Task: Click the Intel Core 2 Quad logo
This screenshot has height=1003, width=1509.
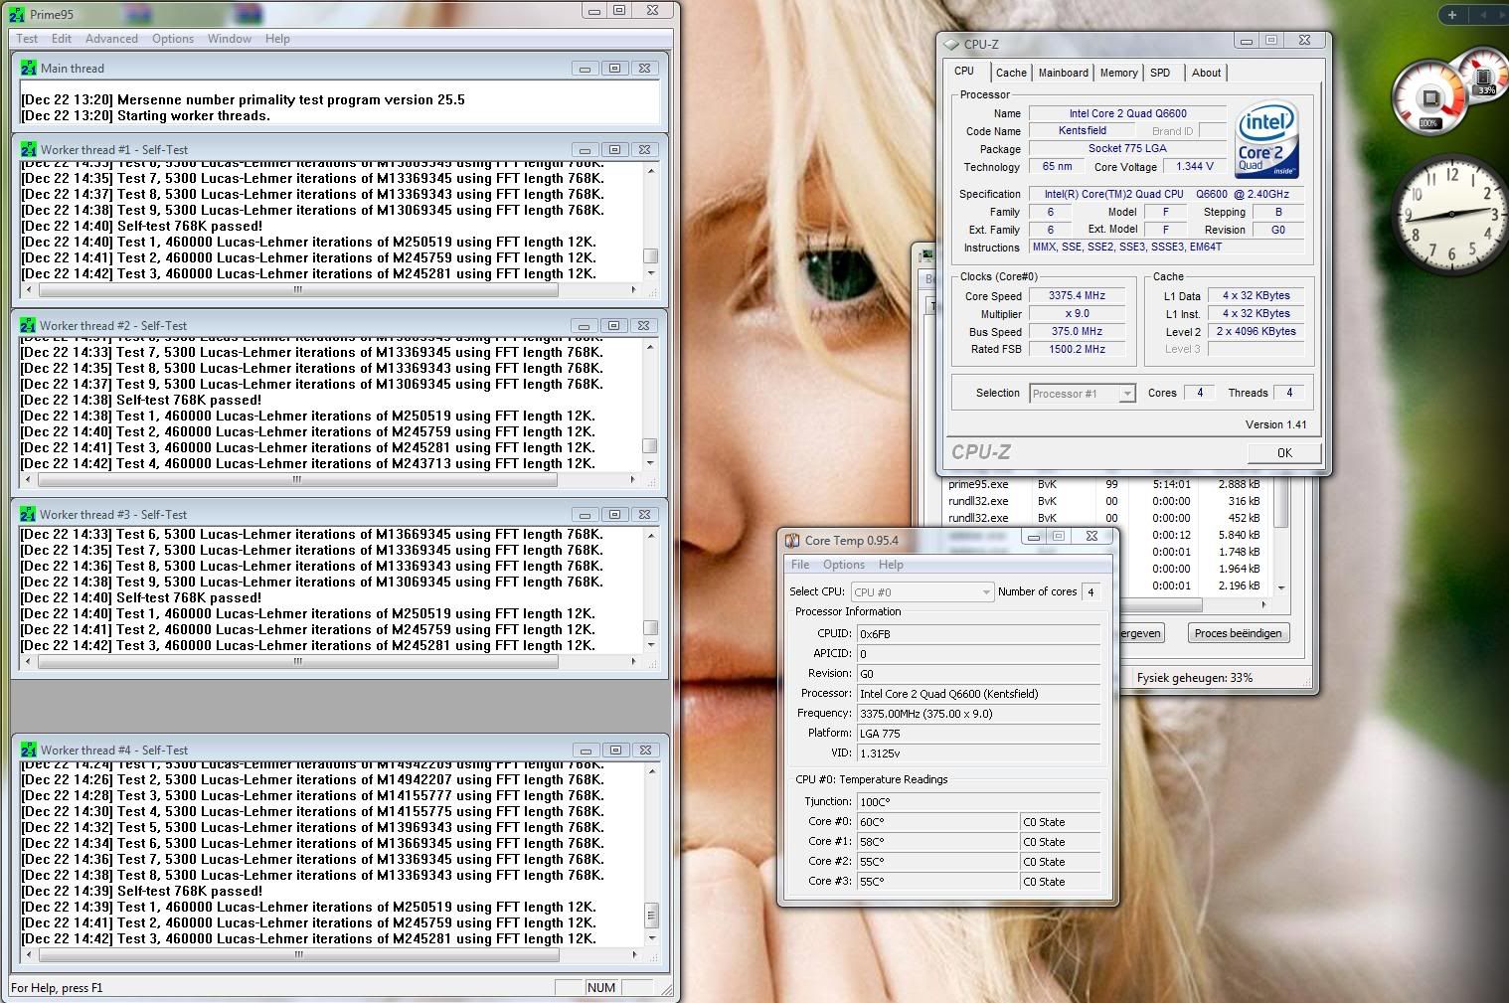Action: point(1266,140)
